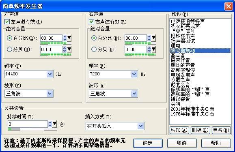
Task: Increase left decibel with spinner up arrow
Action: pyautogui.click(x=65, y=48)
